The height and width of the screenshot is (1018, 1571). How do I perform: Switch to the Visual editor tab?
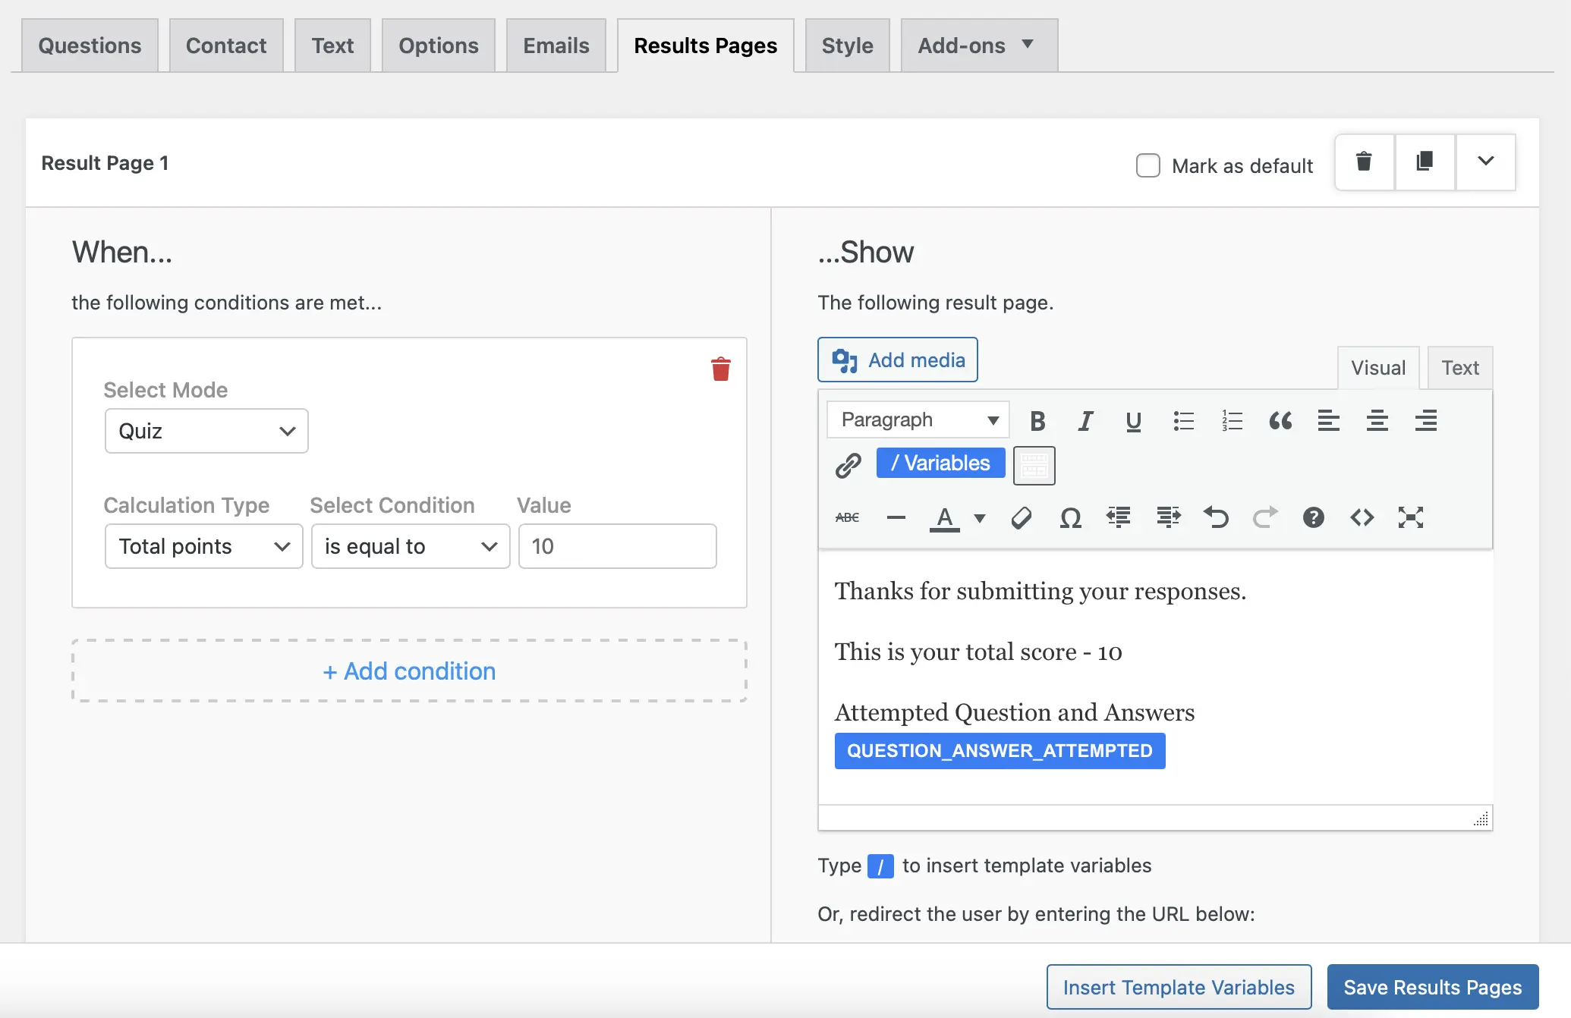click(x=1377, y=366)
